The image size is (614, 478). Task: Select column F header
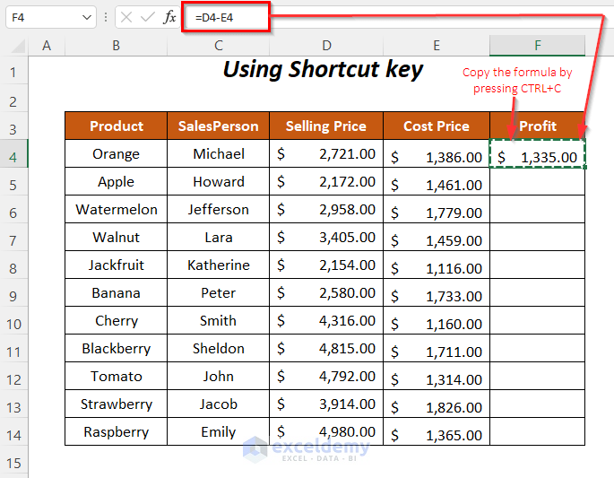coord(537,46)
